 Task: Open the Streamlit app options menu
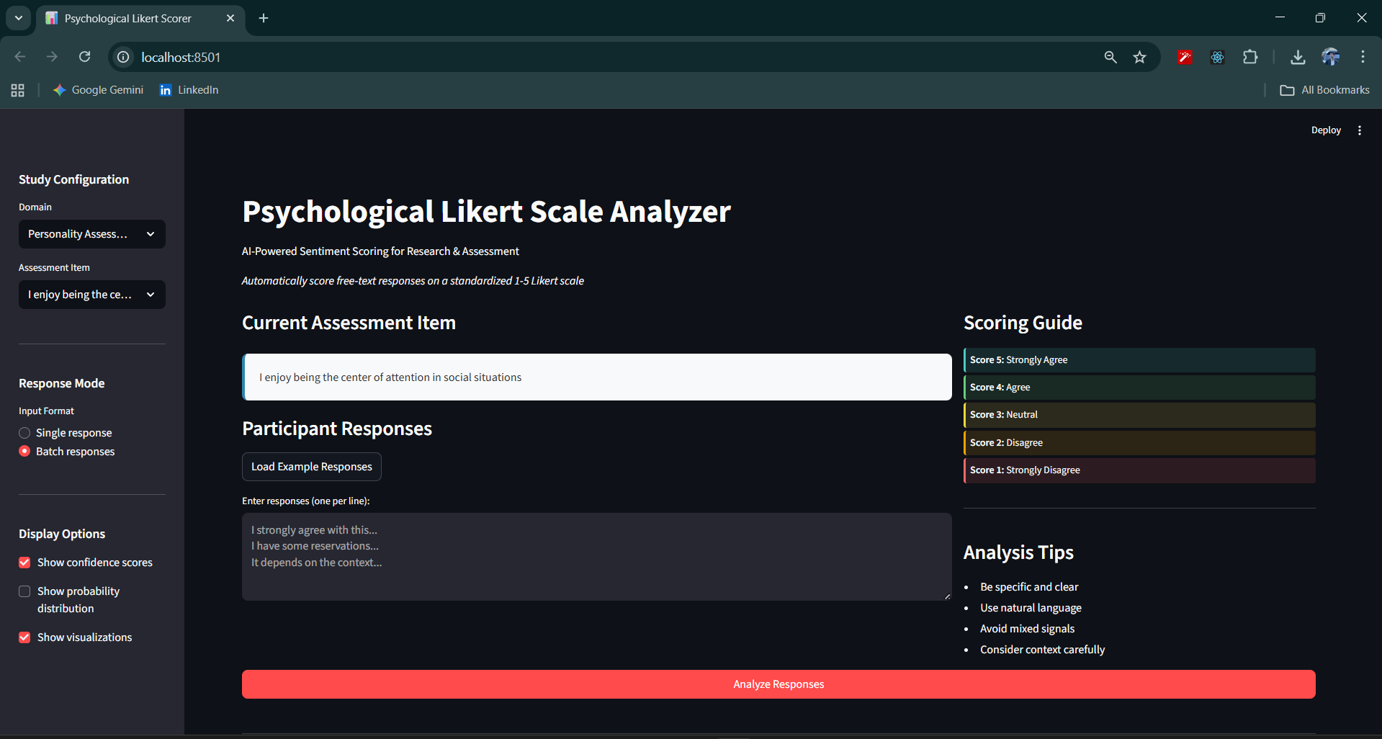1360,130
